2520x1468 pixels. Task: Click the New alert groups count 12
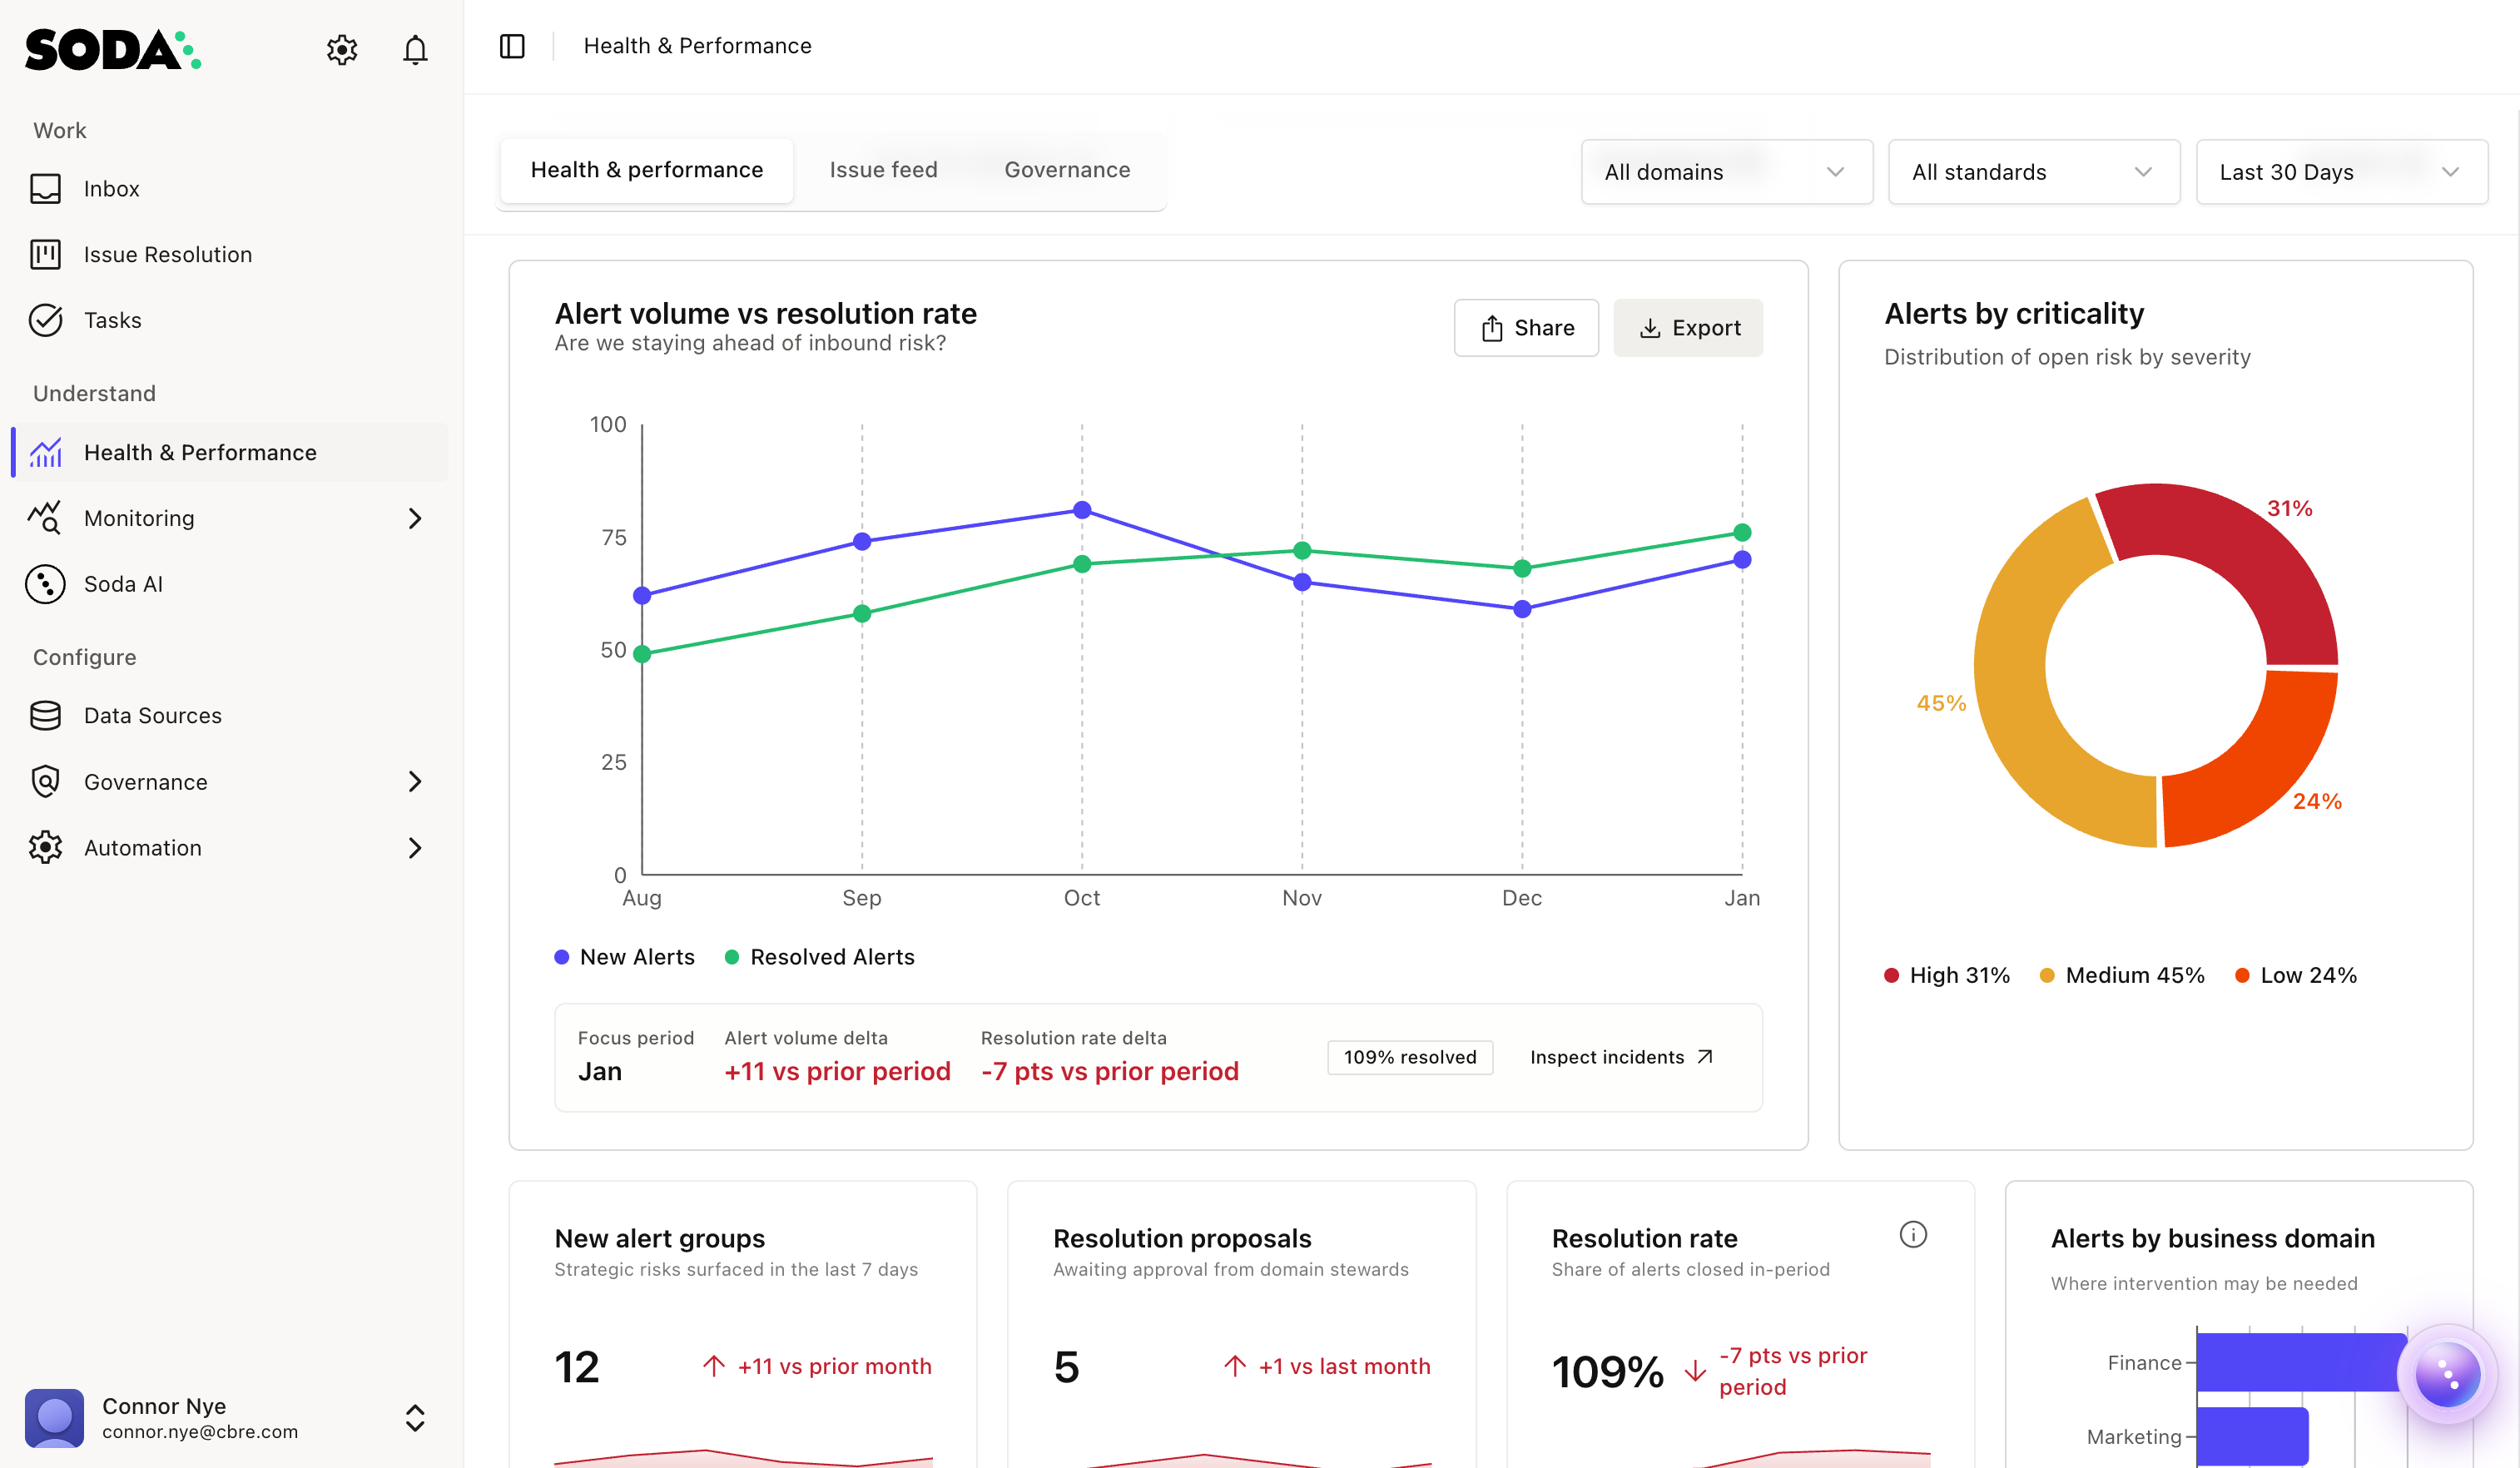pos(577,1367)
